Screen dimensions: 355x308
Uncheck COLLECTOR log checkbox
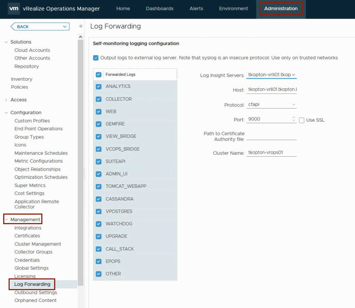[x=98, y=99]
